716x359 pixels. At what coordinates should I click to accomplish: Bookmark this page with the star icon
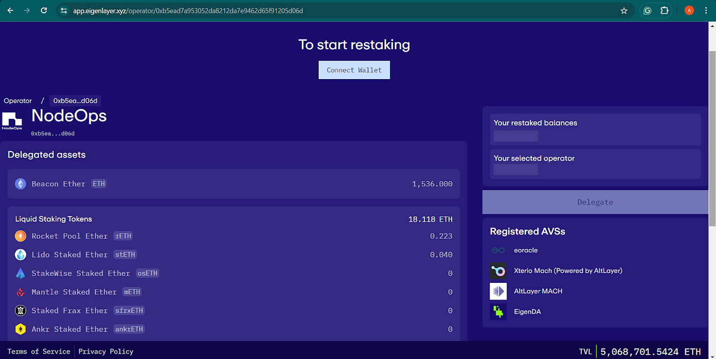click(x=624, y=10)
